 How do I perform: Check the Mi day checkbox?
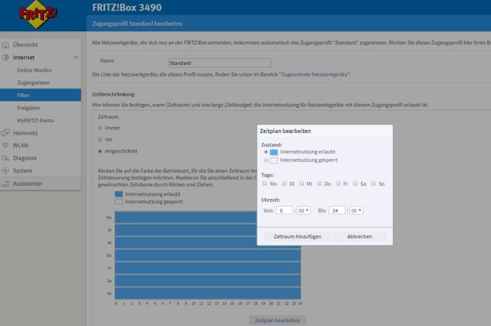coord(302,183)
